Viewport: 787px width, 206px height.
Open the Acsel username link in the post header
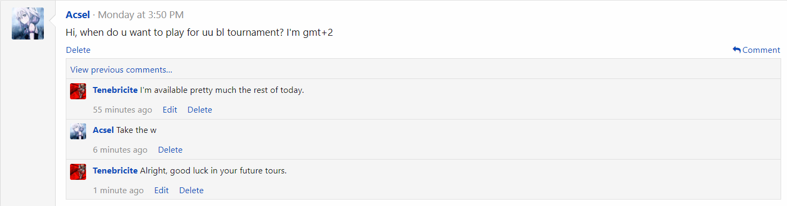[78, 15]
